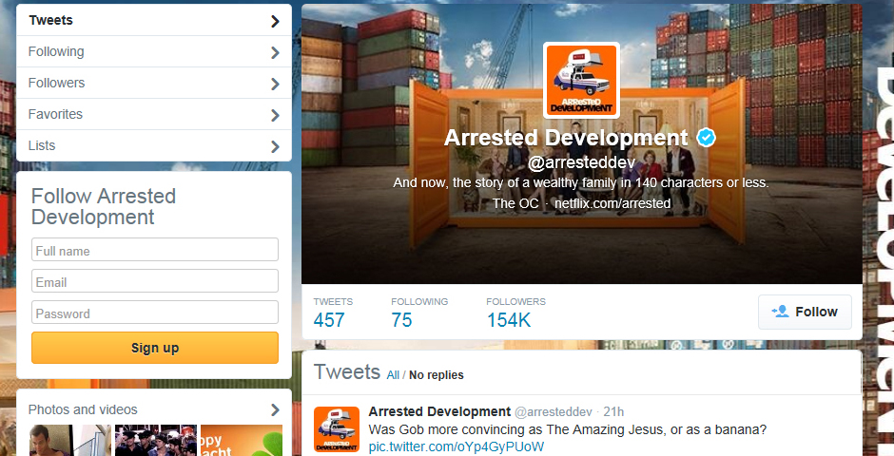The height and width of the screenshot is (456, 894).
Task: Click the Arrested Development profile name heading
Action: click(x=566, y=138)
